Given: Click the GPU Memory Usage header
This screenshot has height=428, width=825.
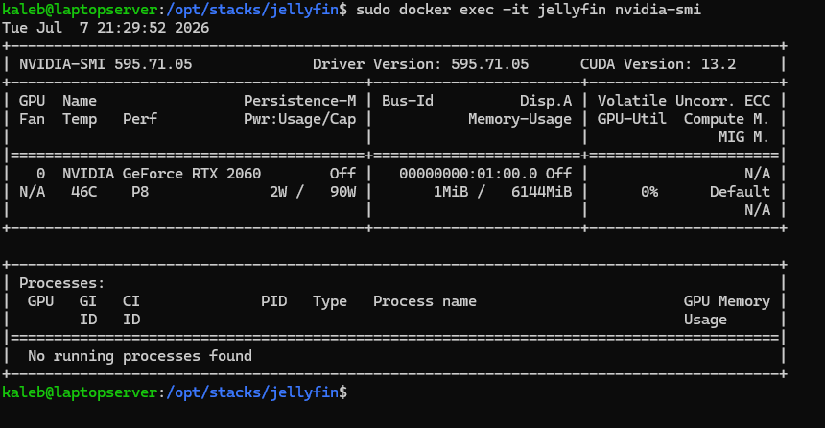Looking at the screenshot, I should (x=726, y=311).
